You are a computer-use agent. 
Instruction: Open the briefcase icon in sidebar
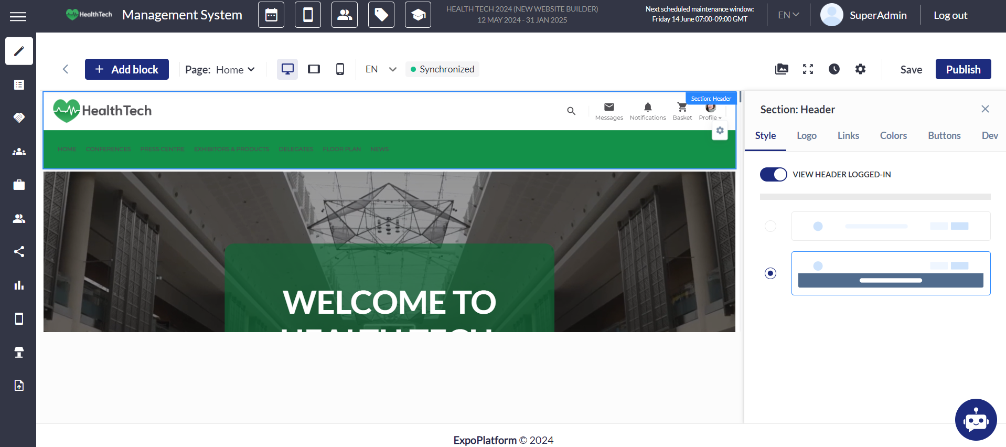click(19, 185)
